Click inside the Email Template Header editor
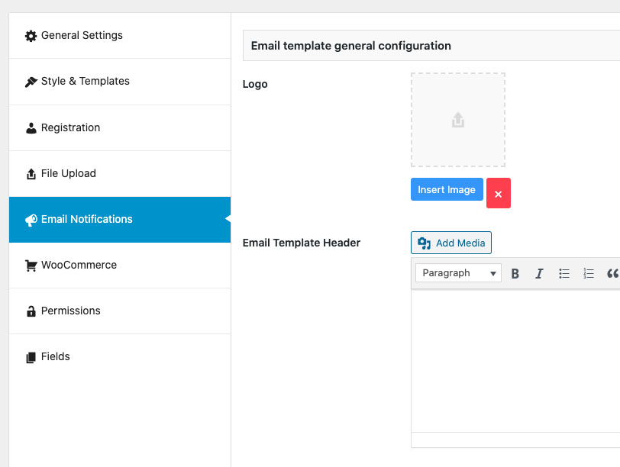This screenshot has height=467, width=620. (x=515, y=360)
